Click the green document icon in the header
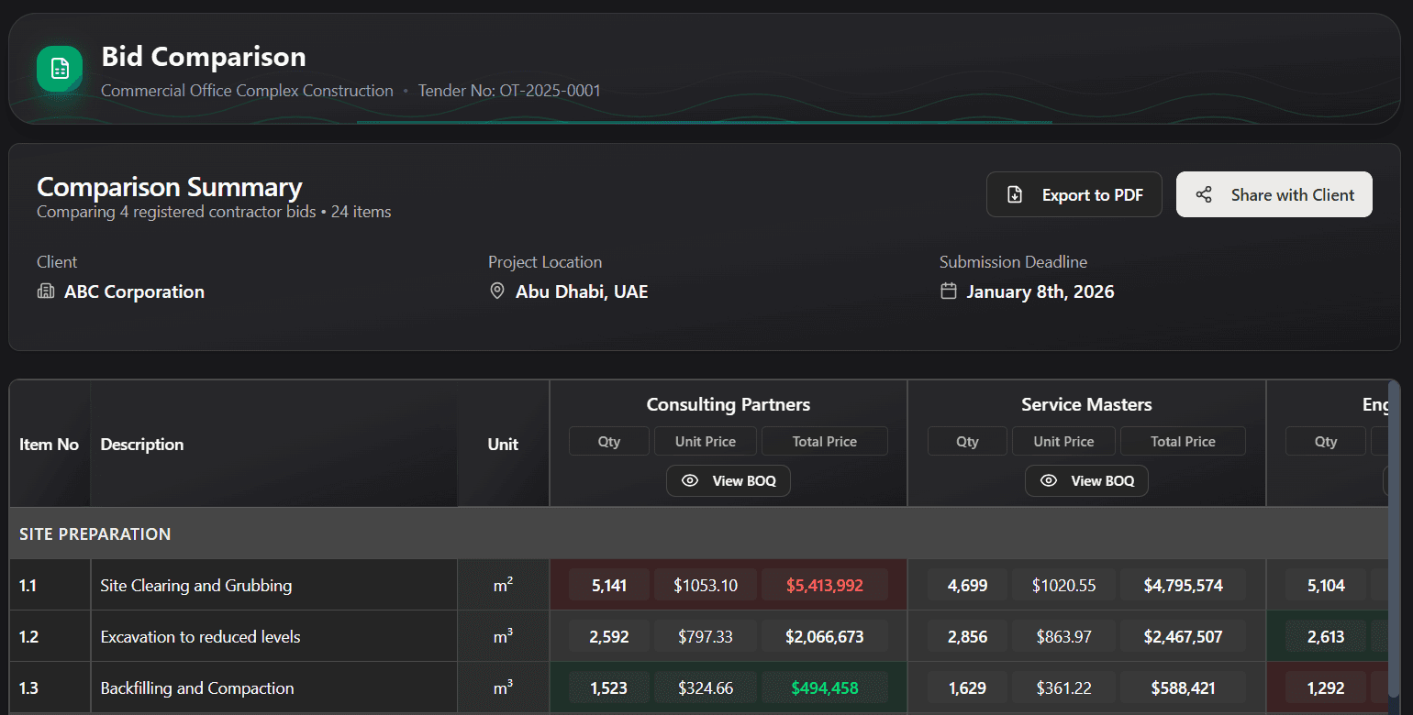Image resolution: width=1413 pixels, height=715 pixels. point(58,69)
